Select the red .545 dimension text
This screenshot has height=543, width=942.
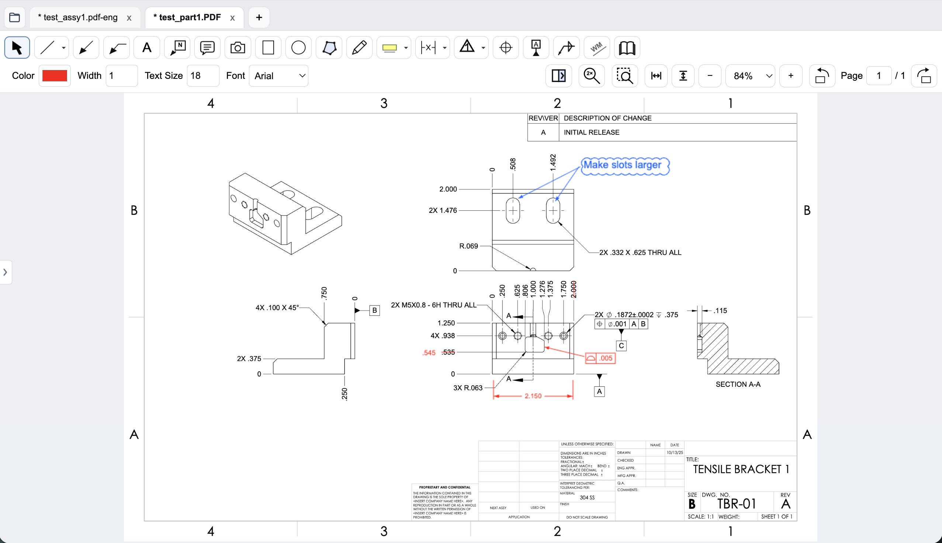(x=429, y=353)
